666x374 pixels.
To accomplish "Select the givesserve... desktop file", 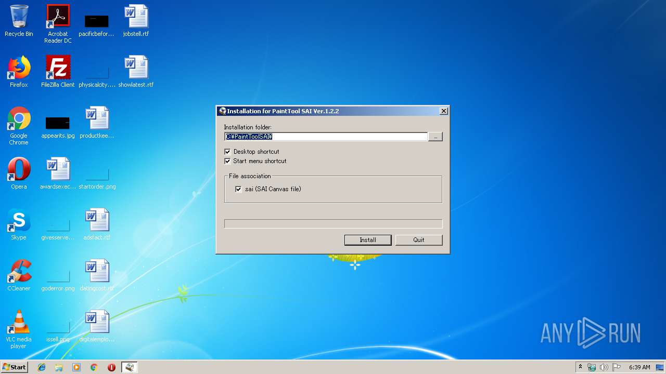I will pyautogui.click(x=58, y=229).
